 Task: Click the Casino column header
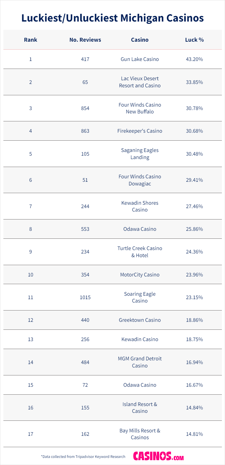140,40
